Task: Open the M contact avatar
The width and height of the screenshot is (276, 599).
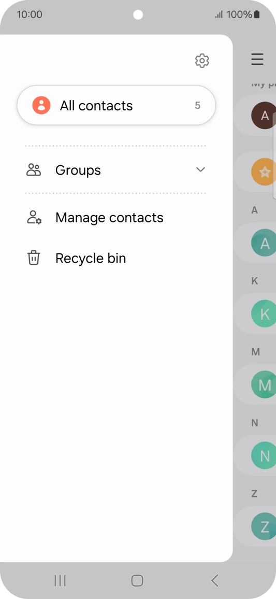Action: point(264,384)
